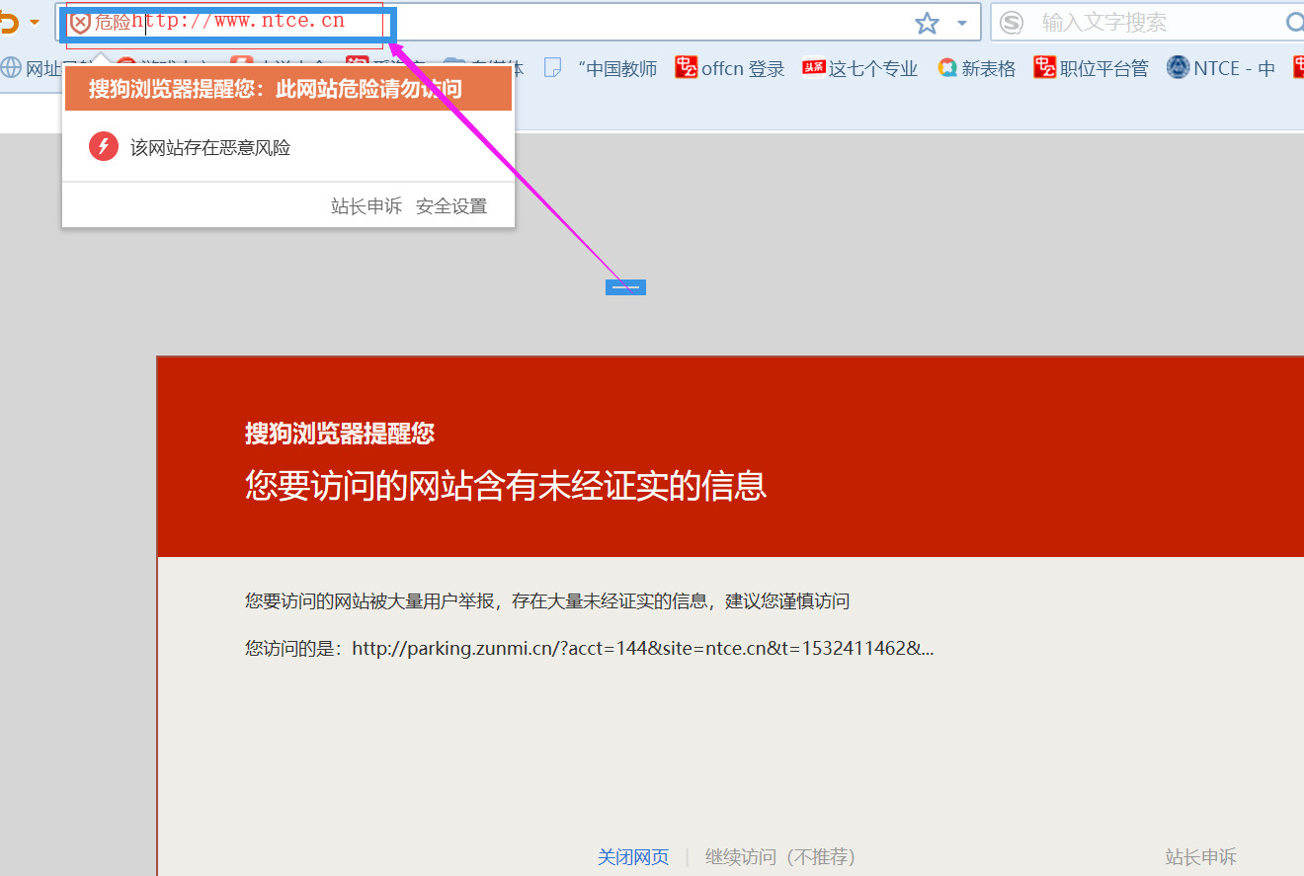Screen dimensions: 1304x876
Task: Click the 新表格 bookmark favicon
Action: pos(948,68)
